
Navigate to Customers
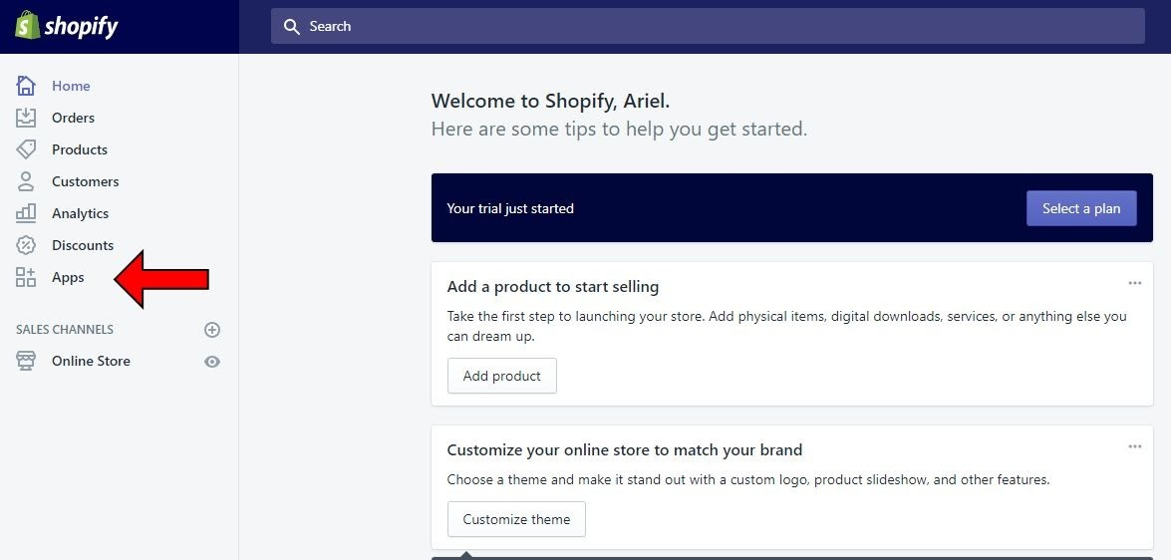85,181
